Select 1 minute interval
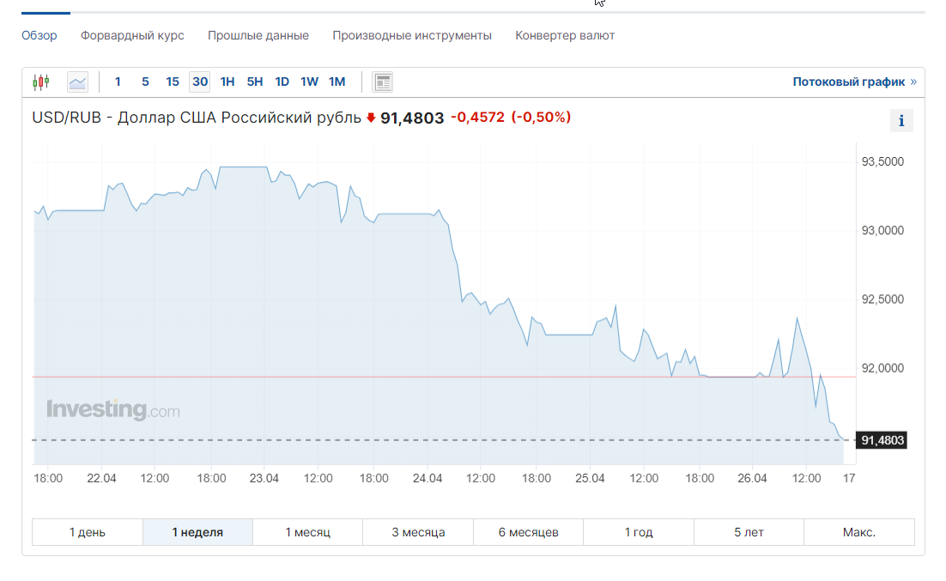946x581 pixels. tap(118, 82)
